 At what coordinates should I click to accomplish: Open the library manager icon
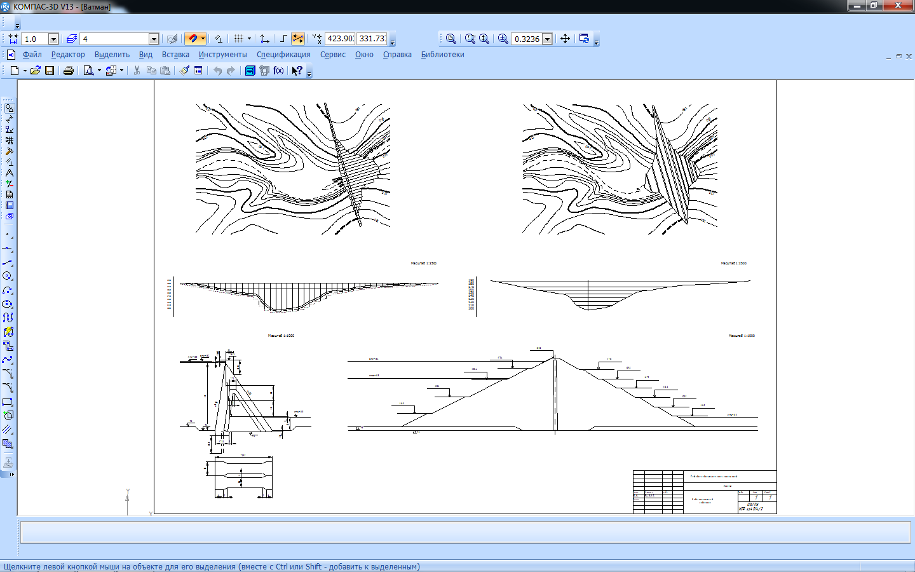pos(250,71)
